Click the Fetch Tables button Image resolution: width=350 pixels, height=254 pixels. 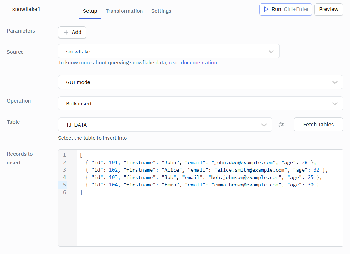[x=318, y=125]
